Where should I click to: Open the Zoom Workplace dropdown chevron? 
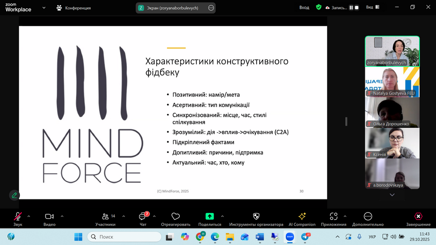[x=45, y=8]
